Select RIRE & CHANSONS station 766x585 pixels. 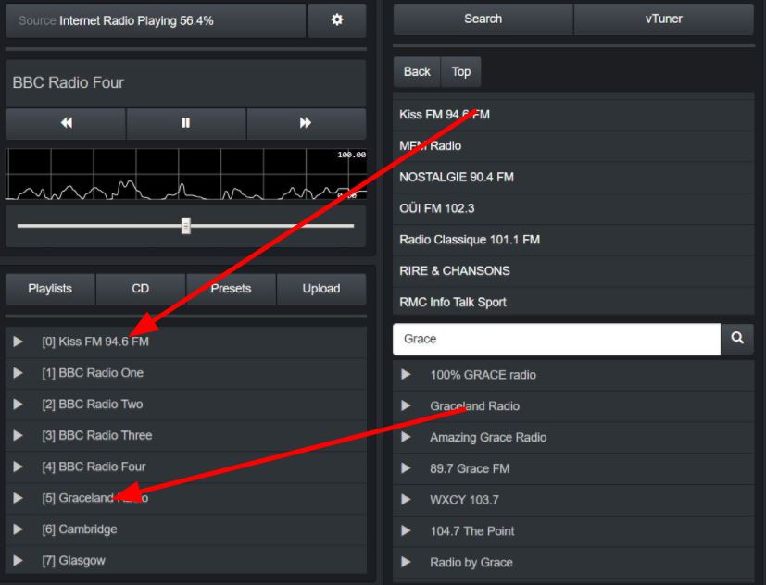click(x=573, y=271)
